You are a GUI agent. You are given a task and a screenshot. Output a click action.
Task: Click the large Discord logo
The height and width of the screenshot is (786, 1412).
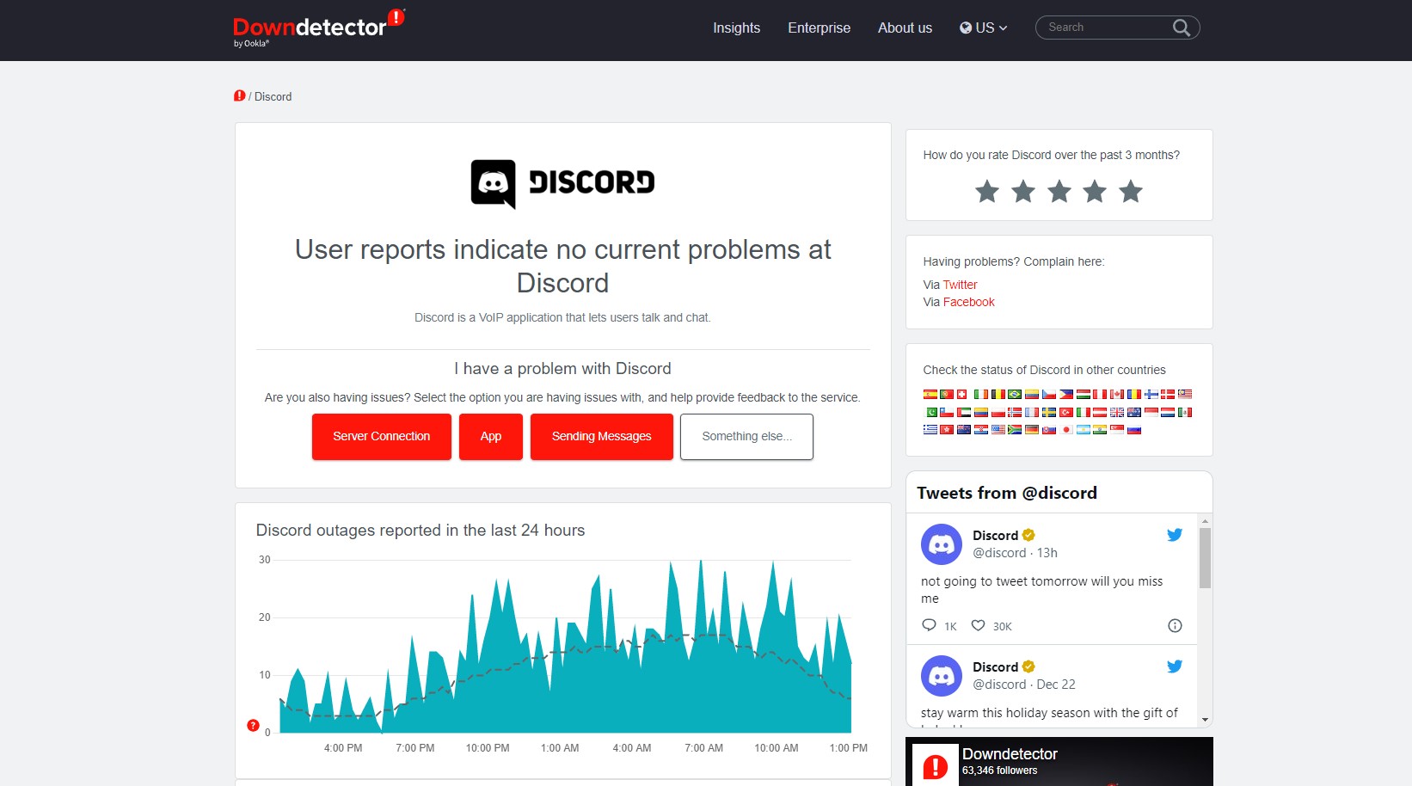[x=563, y=183]
